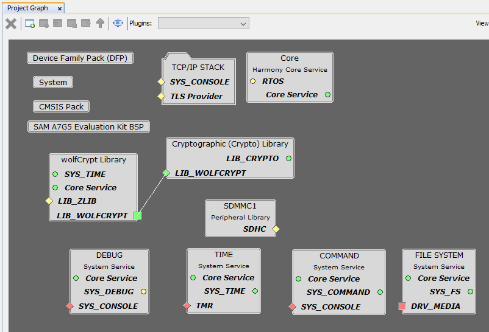
Task: Click wolfCrypt LIB_WOLFCRYPT green square port
Action: 138,216
